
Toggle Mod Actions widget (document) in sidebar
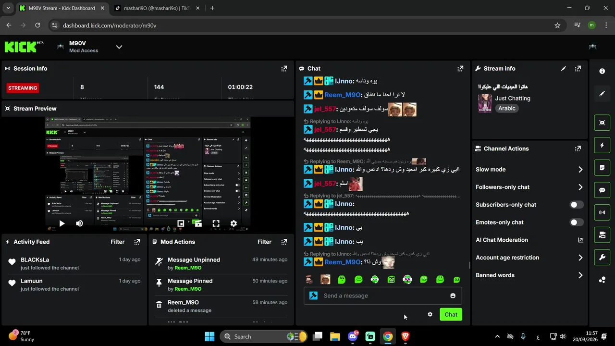(602, 168)
